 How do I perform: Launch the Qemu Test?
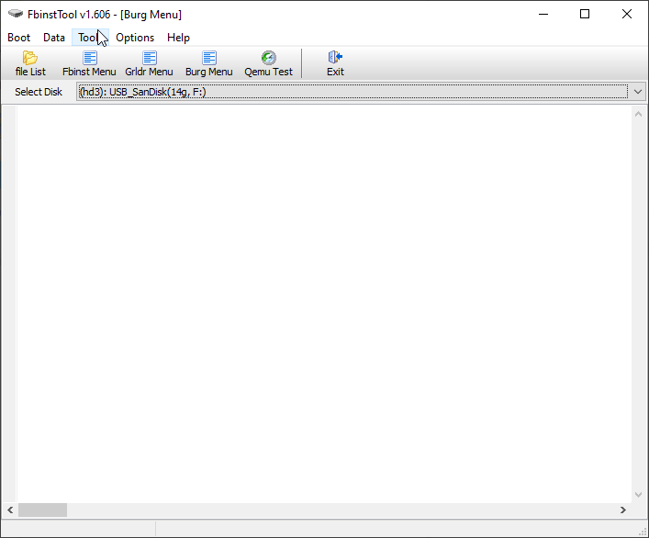click(269, 63)
